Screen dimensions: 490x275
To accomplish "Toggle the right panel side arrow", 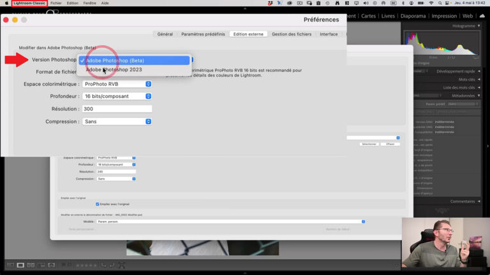I will [x=488, y=146].
